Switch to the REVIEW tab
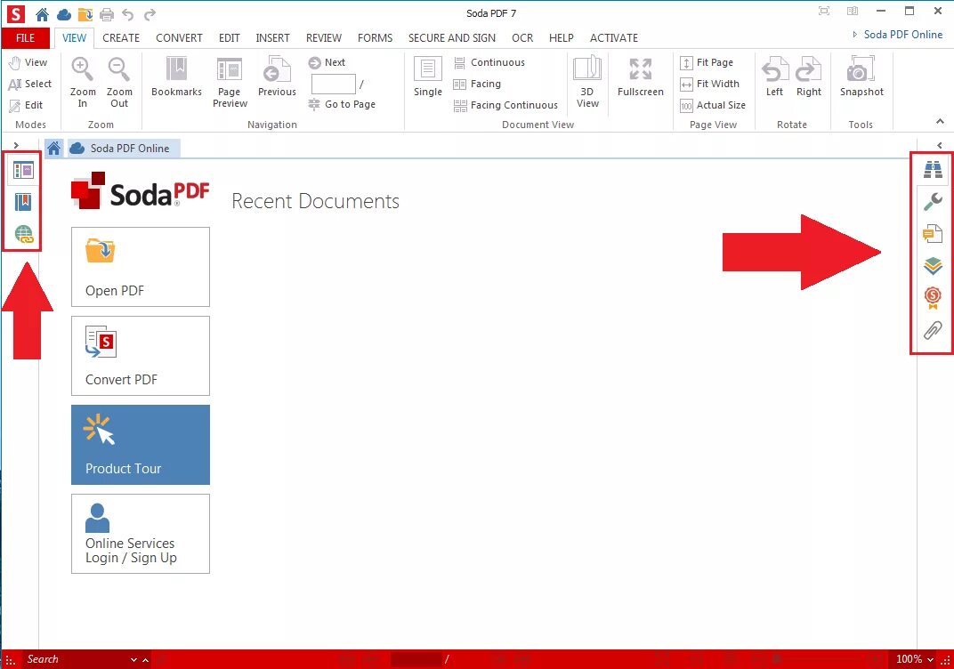 pyautogui.click(x=324, y=37)
